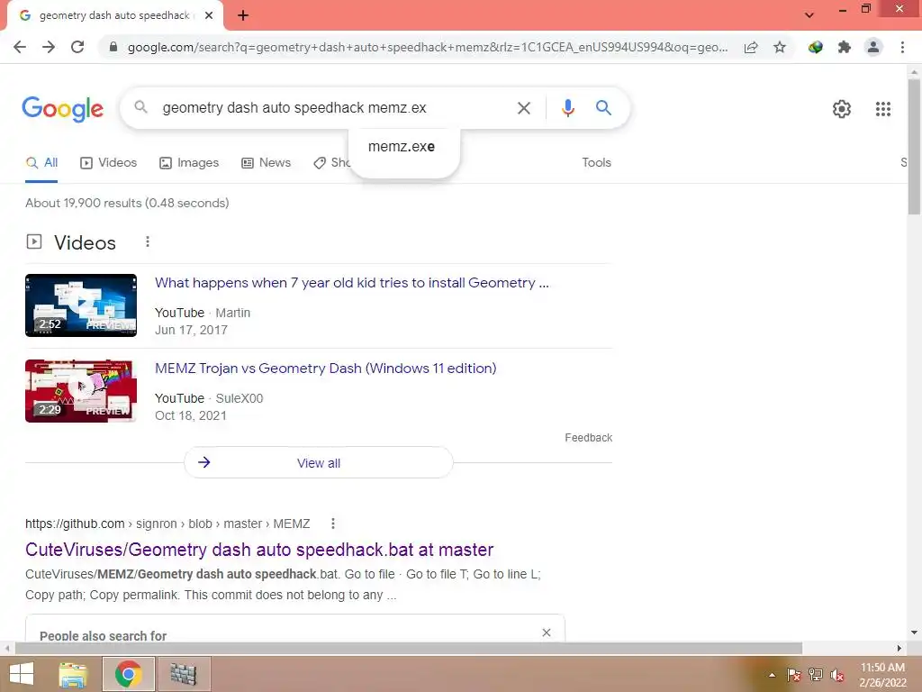922x692 pixels.
Task: Go to Google homepage logo
Action: pos(62,108)
